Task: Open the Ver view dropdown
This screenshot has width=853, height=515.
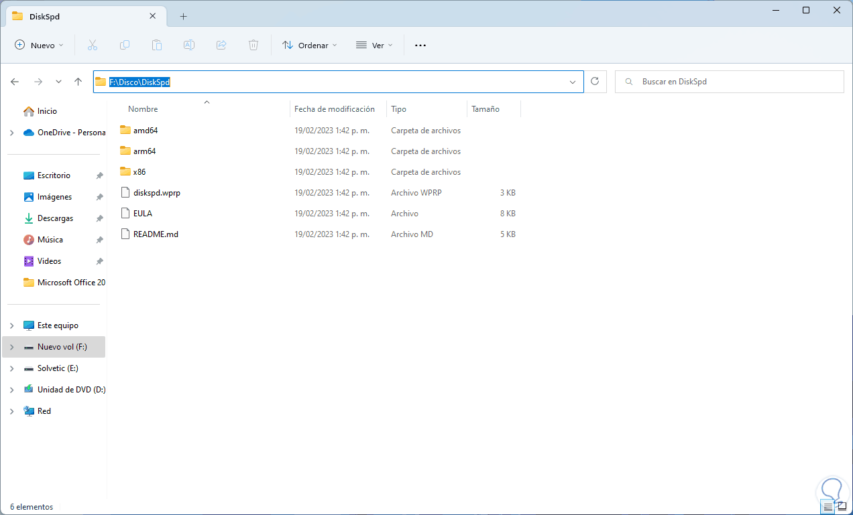Action: coord(374,46)
